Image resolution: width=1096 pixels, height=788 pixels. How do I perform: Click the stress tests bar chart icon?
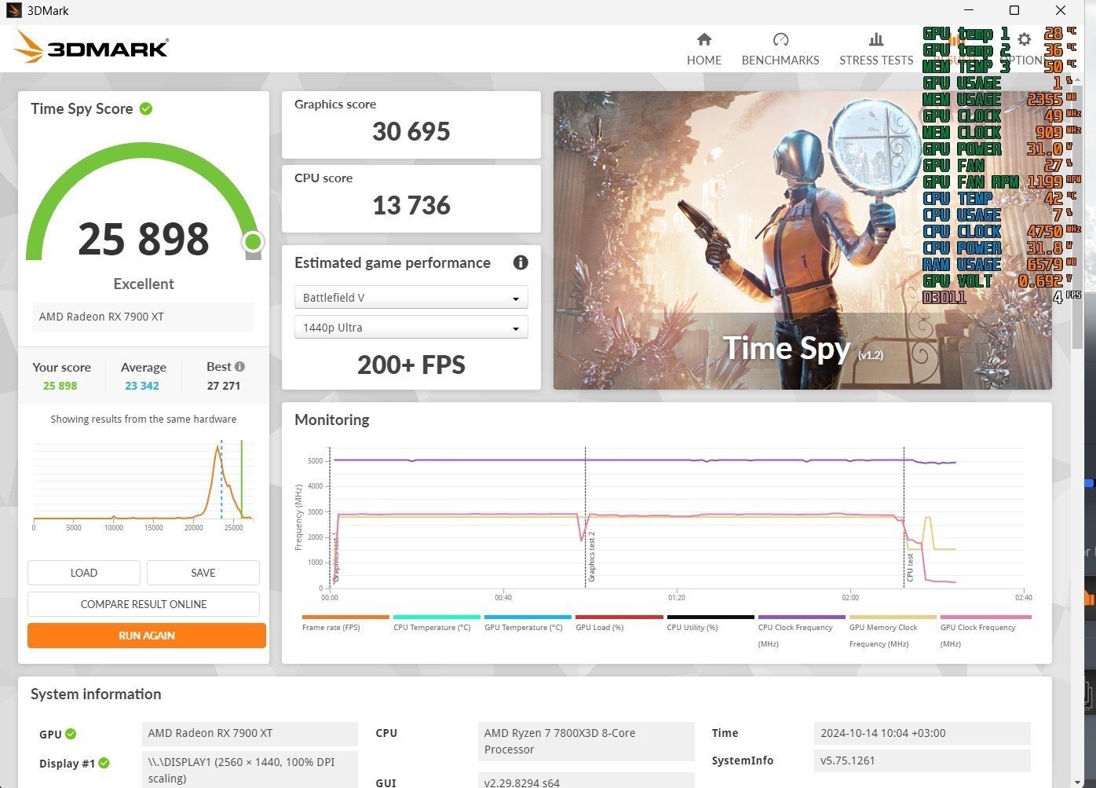point(876,39)
